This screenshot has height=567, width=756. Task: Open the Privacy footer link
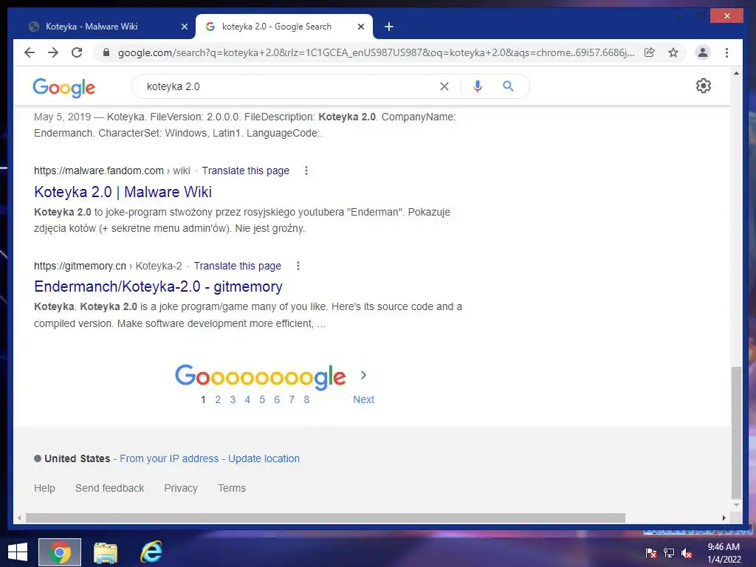click(x=181, y=488)
